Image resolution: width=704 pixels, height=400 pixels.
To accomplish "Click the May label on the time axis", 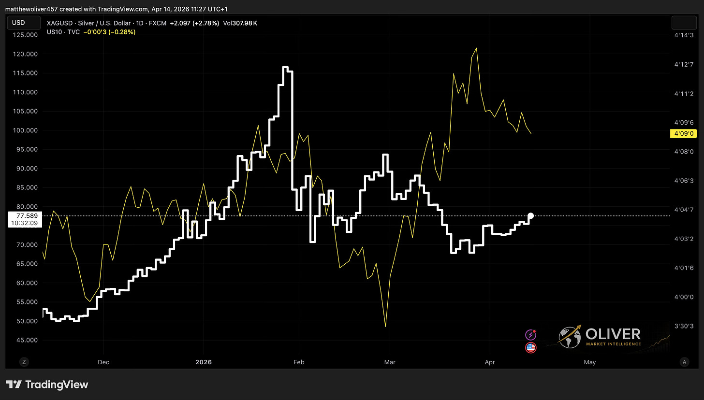I will coord(590,362).
